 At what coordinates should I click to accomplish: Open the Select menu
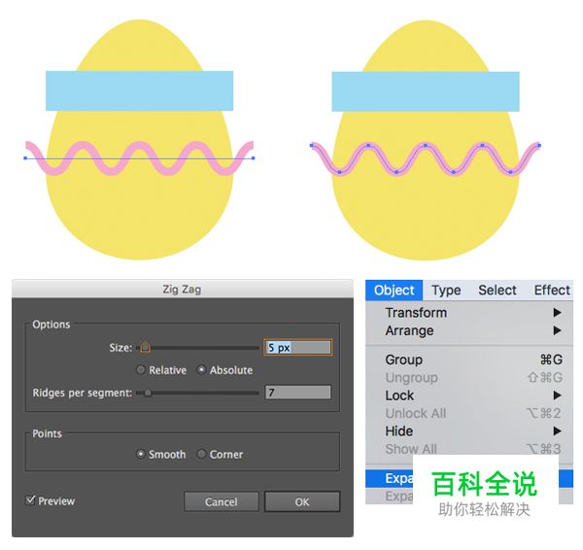point(497,290)
